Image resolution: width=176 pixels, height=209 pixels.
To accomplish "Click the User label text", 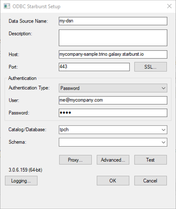I will tap(14, 100).
